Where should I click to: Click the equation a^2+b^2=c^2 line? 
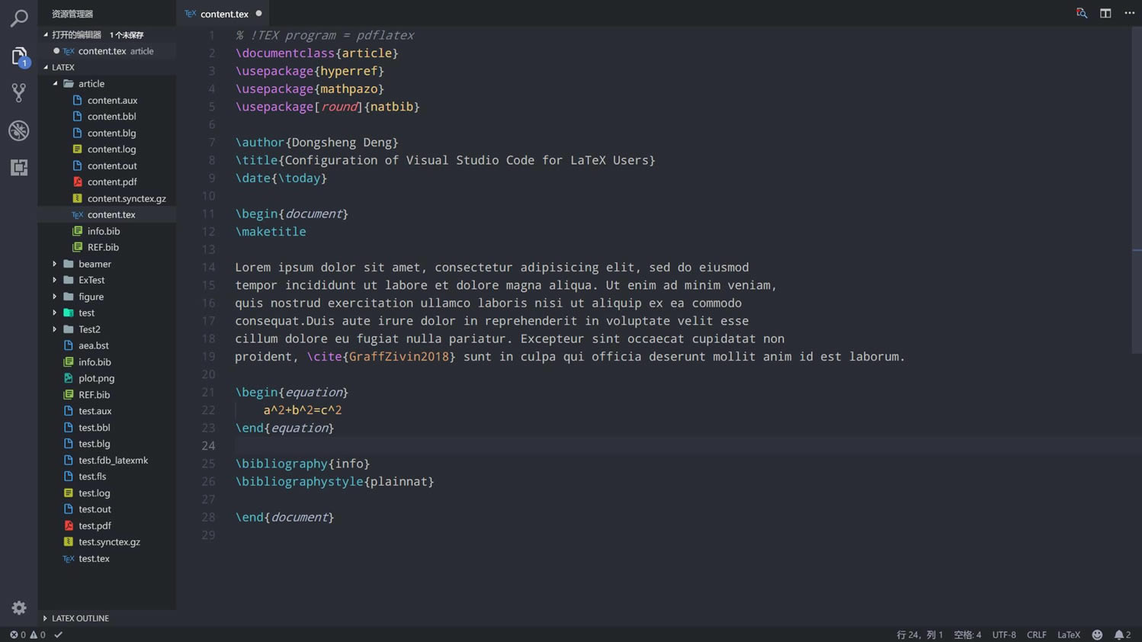click(303, 410)
